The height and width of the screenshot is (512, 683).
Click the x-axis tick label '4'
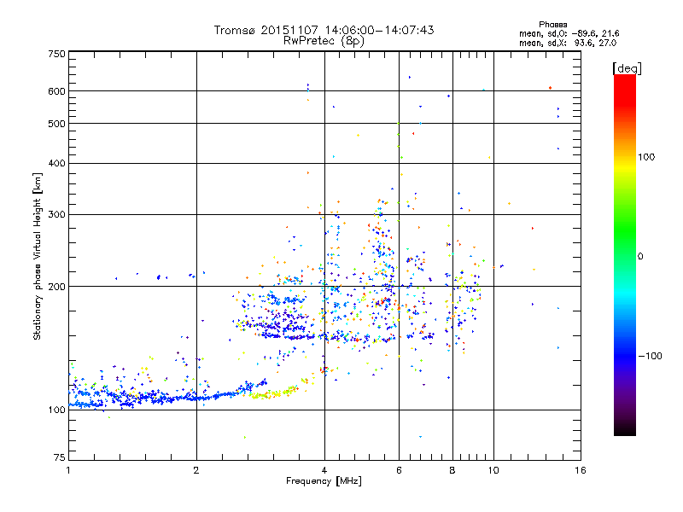[324, 470]
